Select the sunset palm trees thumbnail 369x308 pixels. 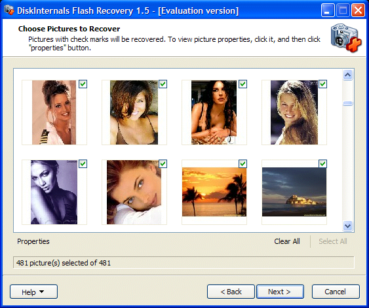tap(214, 192)
